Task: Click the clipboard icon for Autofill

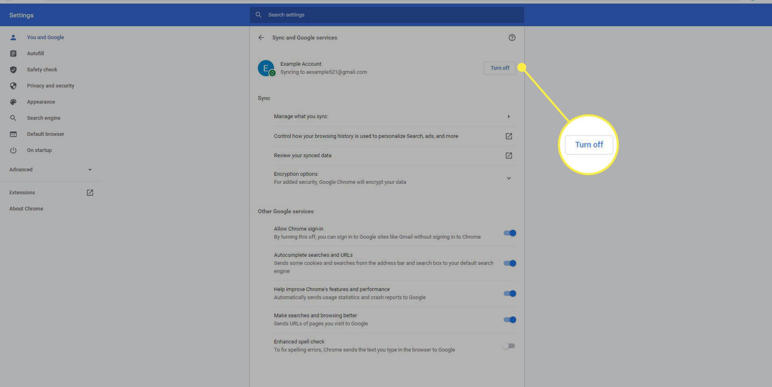Action: tap(13, 54)
